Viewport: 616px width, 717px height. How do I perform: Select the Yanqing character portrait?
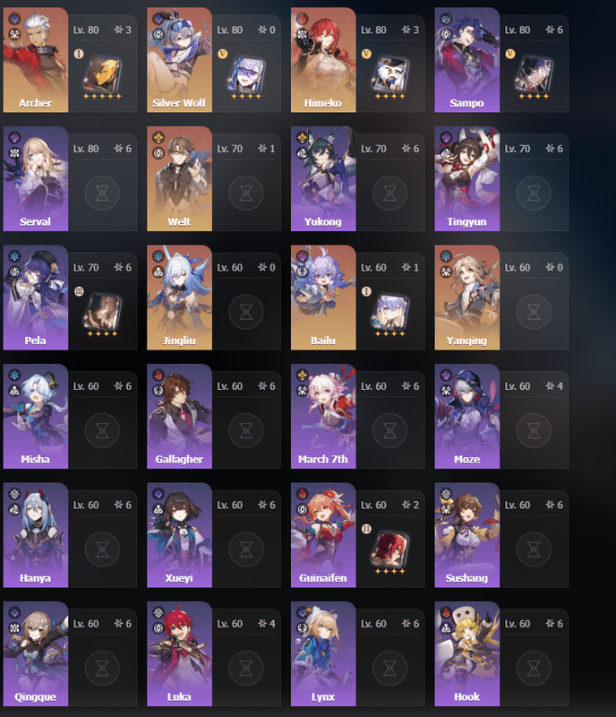pyautogui.click(x=467, y=298)
